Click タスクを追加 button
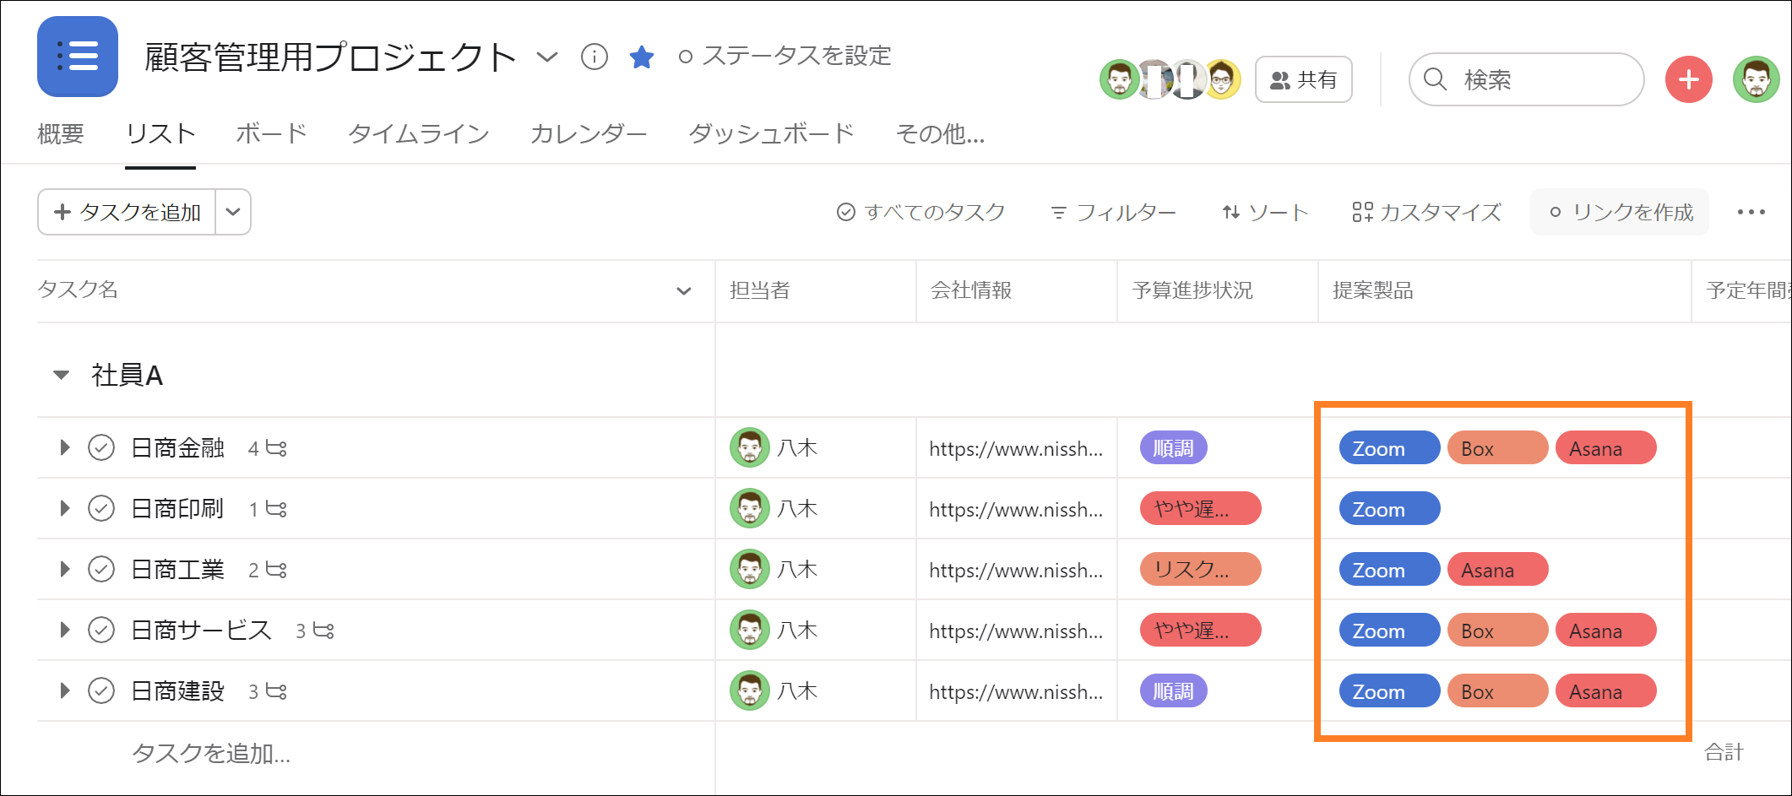Screen dimensions: 1792x796 [x=127, y=212]
